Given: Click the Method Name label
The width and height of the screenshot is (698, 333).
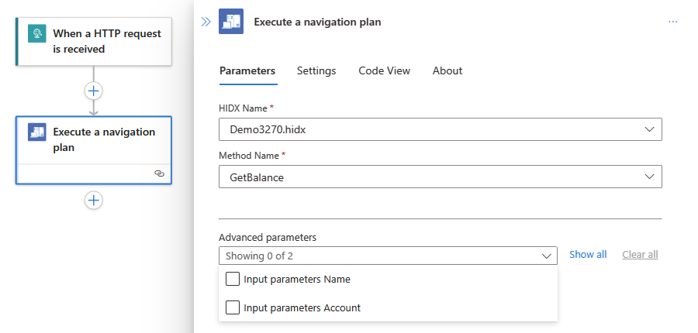Looking at the screenshot, I should click(249, 155).
